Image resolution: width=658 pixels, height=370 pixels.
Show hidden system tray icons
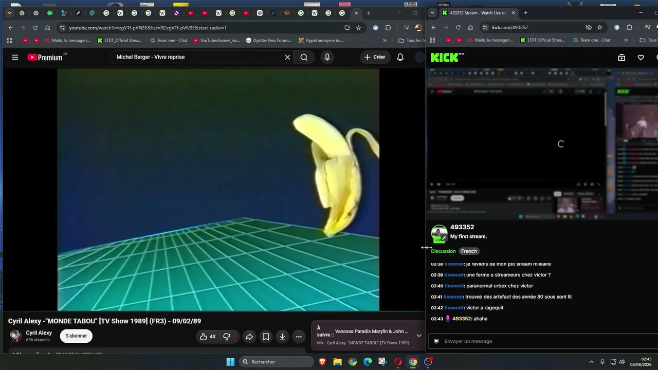pyautogui.click(x=591, y=362)
